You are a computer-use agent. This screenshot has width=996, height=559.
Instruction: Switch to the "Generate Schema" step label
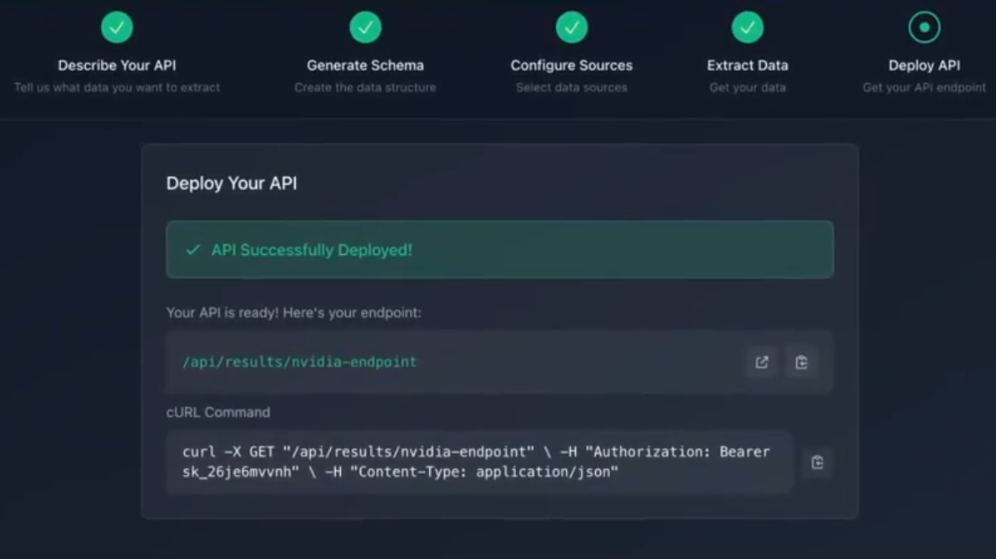pos(365,65)
